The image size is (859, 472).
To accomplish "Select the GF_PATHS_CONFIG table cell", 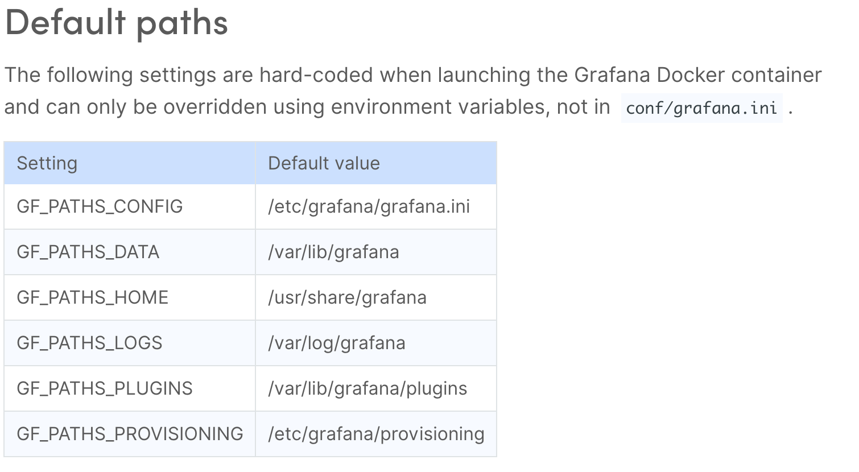I will coord(100,206).
